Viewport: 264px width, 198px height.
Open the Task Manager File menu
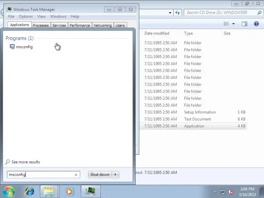pos(11,16)
